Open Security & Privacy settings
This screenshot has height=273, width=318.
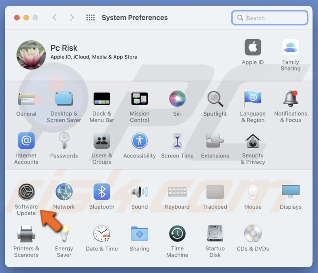[253, 141]
